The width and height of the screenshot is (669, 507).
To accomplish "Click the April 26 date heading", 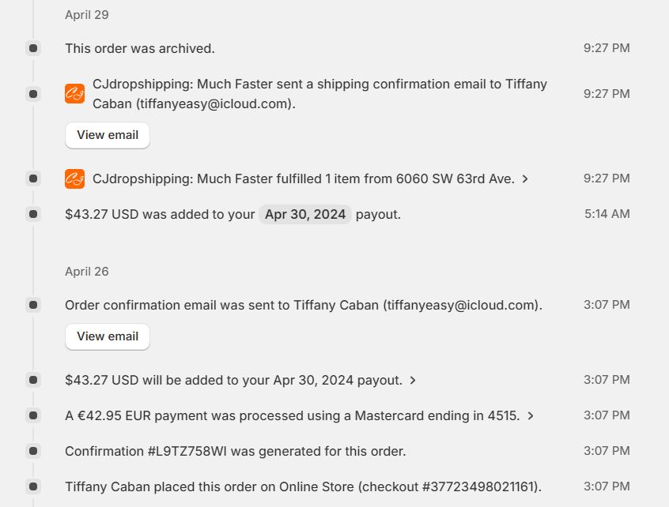I will click(x=87, y=272).
